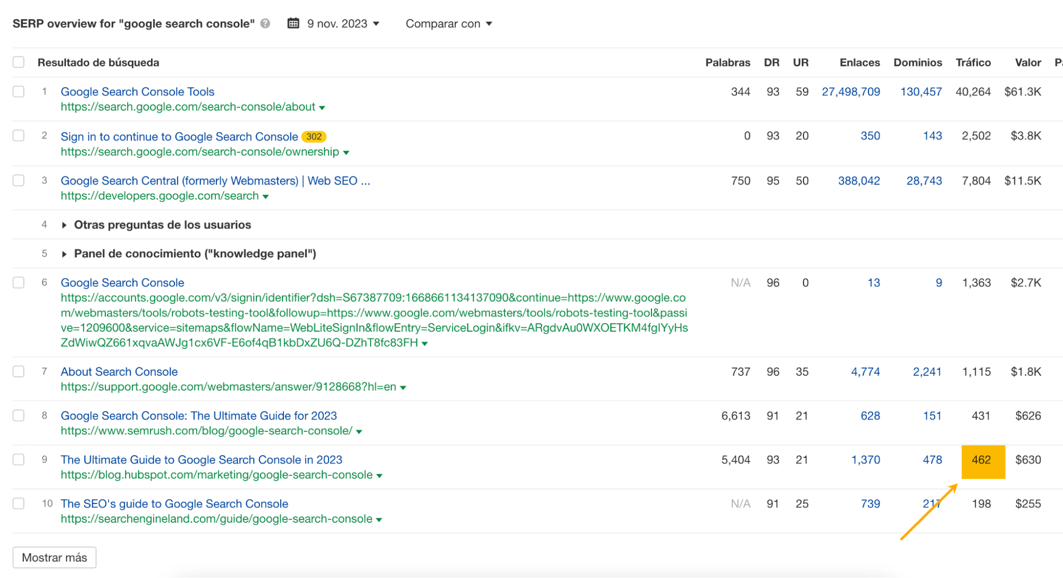Expand the URL options for search-console/about

pos(322,107)
